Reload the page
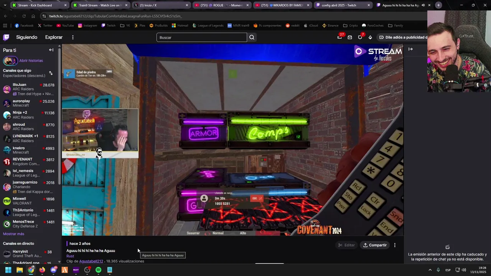Screen dimensions: 491x276 click(24, 16)
